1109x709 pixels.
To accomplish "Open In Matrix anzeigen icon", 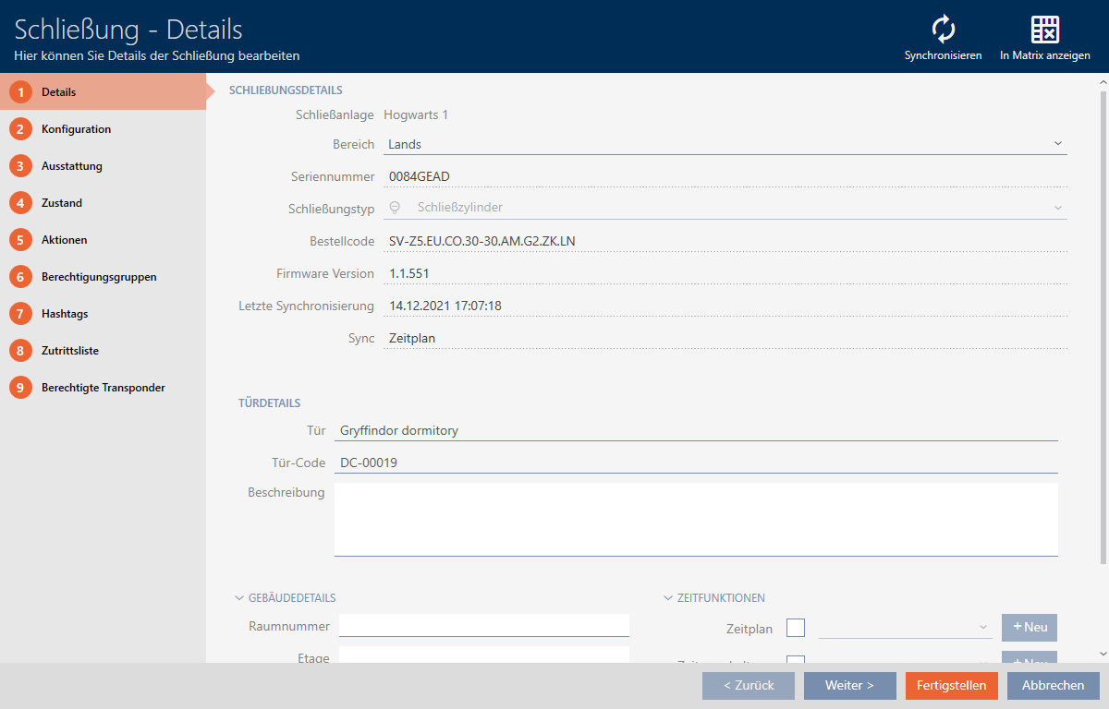I will pos(1044,30).
